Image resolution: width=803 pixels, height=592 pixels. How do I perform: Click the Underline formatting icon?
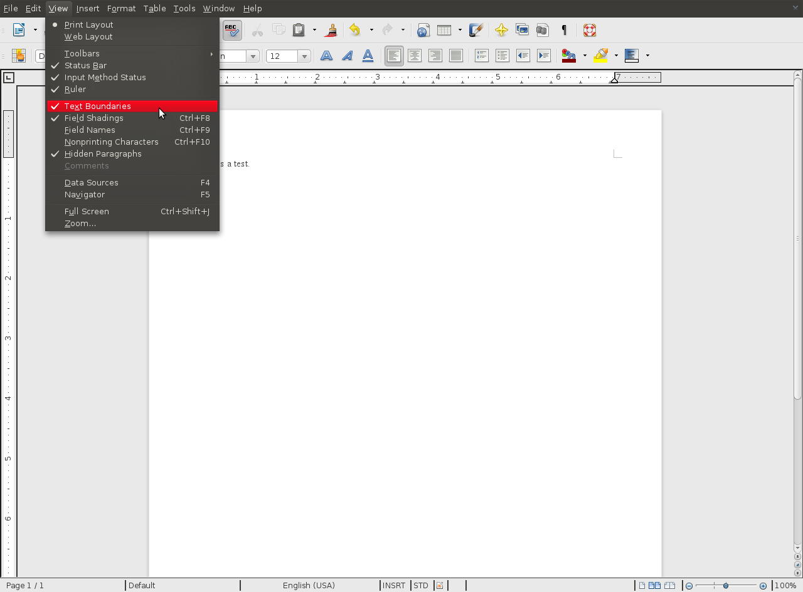[368, 56]
